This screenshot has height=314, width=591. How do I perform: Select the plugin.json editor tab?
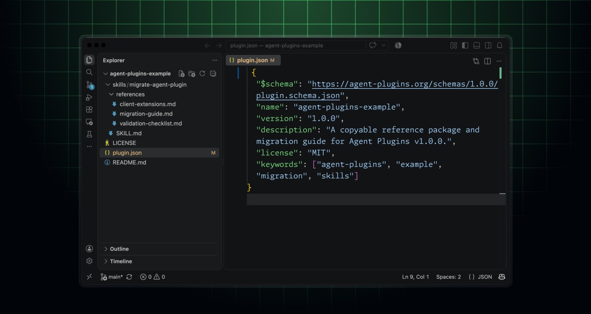point(253,60)
